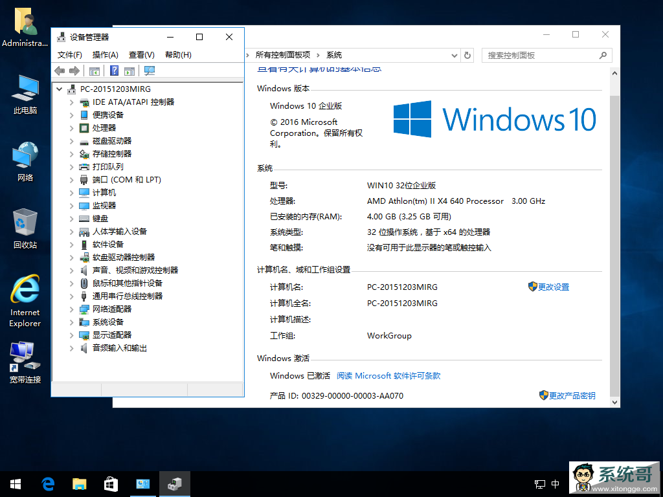Open the Store icon on the taskbar
The width and height of the screenshot is (663, 497).
coord(111,484)
